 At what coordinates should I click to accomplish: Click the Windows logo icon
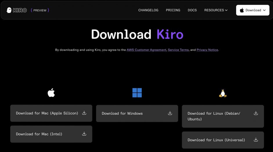click(137, 93)
